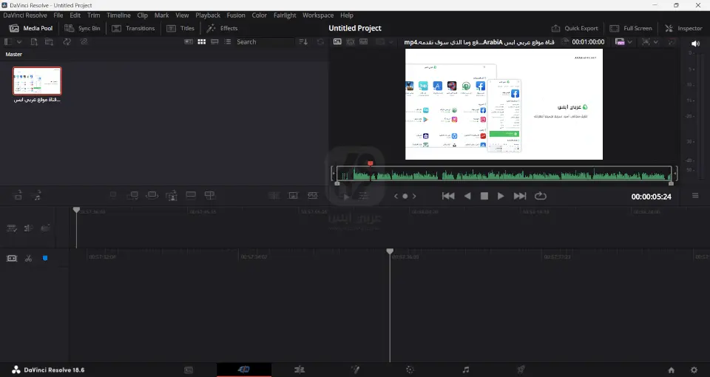710x377 pixels.
Task: Jump to the first frame
Action: point(448,196)
